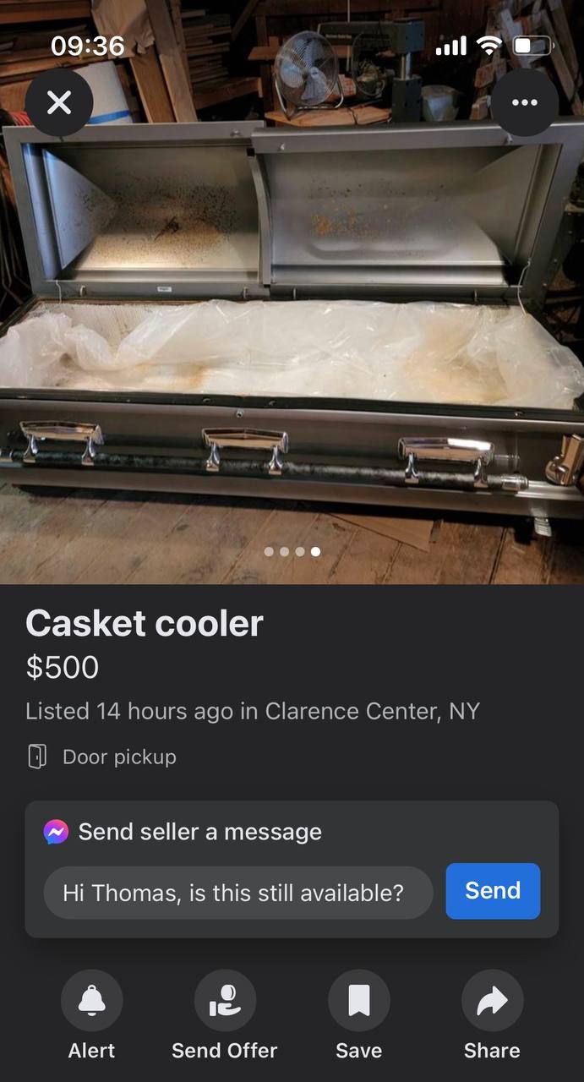Tap the 09:36 clock in status bar
Viewport: 584px width, 1082px height.
[87, 46]
